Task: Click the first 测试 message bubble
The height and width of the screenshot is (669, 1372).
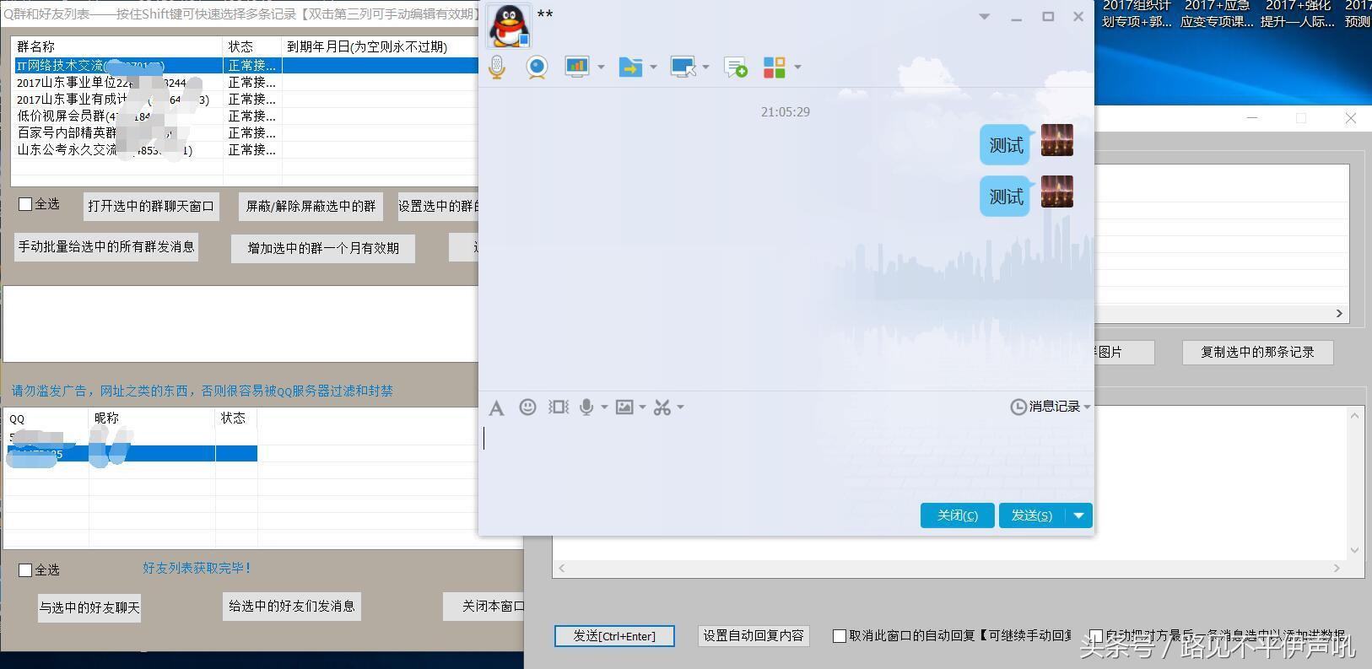Action: click(x=1006, y=146)
